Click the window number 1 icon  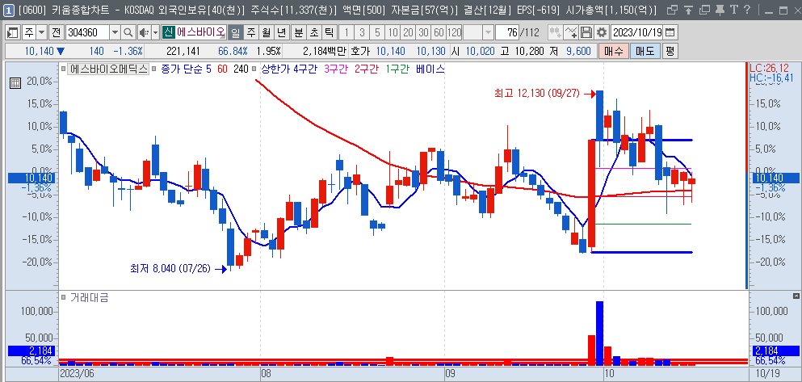(9, 9)
